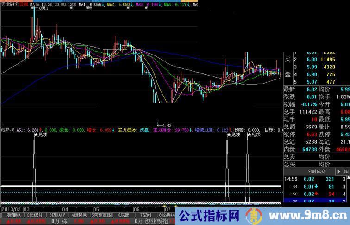
Task: Click the 9m8.cn gold coin logo
Action: [x=253, y=215]
